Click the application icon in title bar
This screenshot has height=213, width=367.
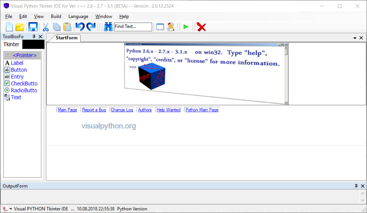[x=6, y=6]
